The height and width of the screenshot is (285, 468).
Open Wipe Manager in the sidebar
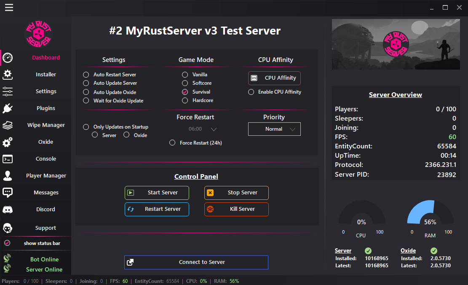[46, 125]
